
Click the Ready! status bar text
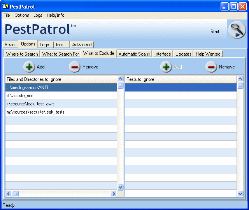click(9, 205)
